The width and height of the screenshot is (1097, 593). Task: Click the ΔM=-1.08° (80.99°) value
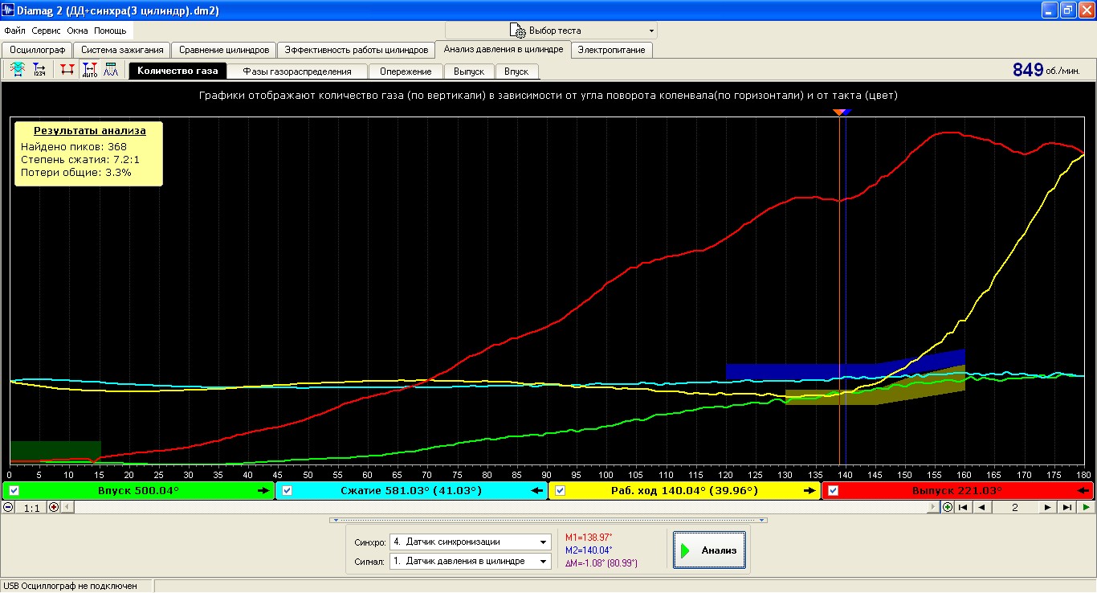click(602, 563)
